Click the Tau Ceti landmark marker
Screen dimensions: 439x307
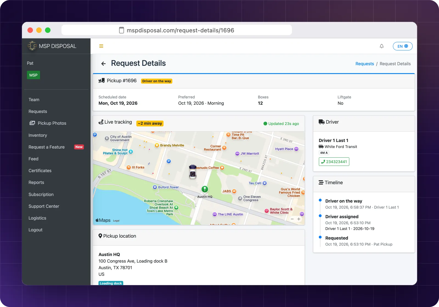(264, 183)
